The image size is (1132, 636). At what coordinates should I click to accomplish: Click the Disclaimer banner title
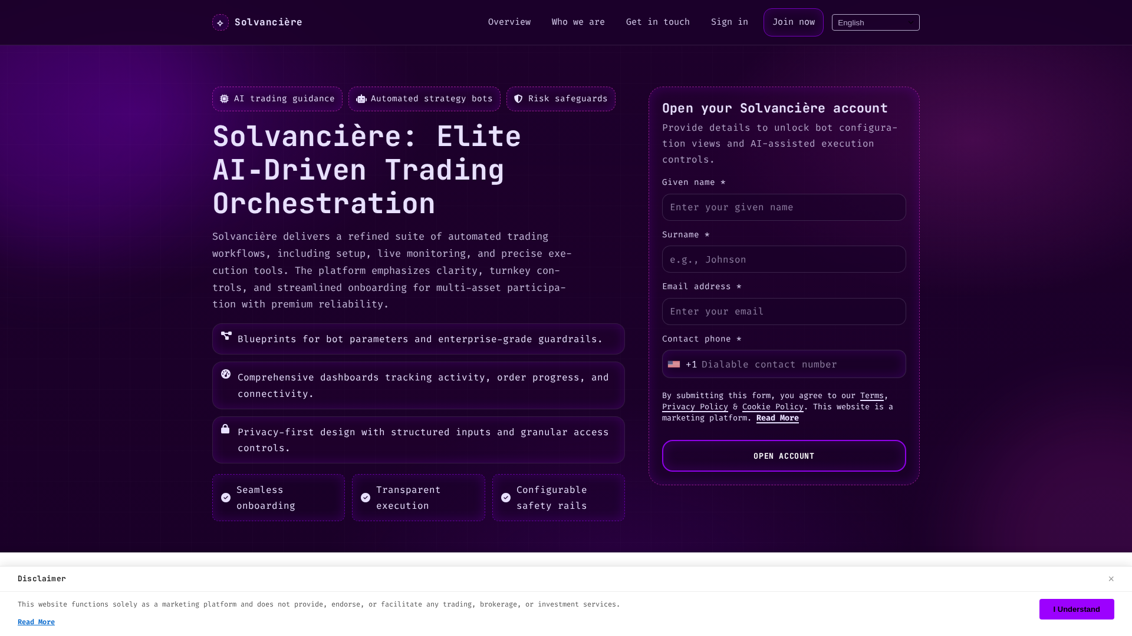tap(42, 579)
